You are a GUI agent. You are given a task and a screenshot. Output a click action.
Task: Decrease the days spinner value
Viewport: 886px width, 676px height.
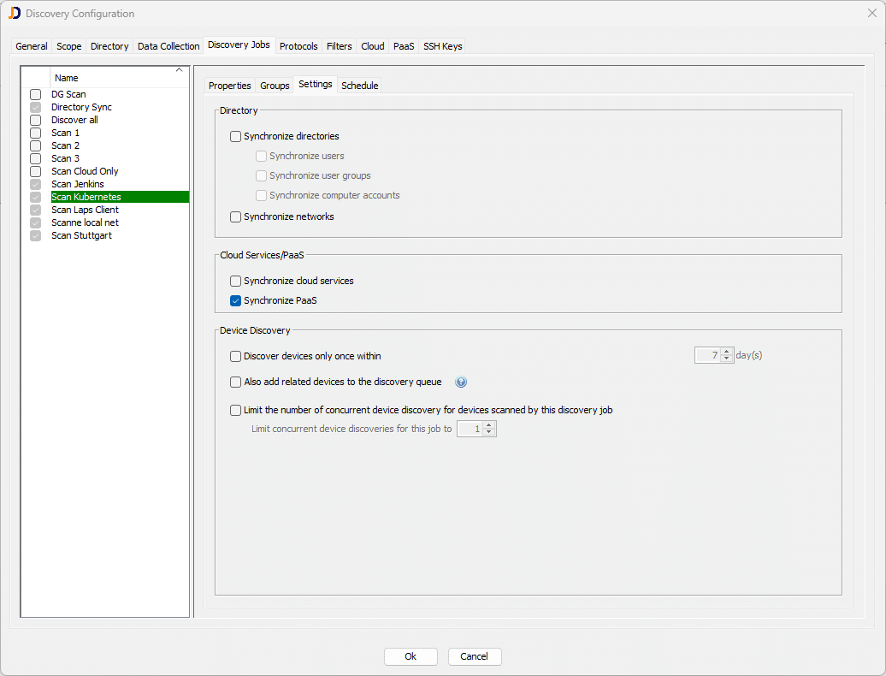727,359
